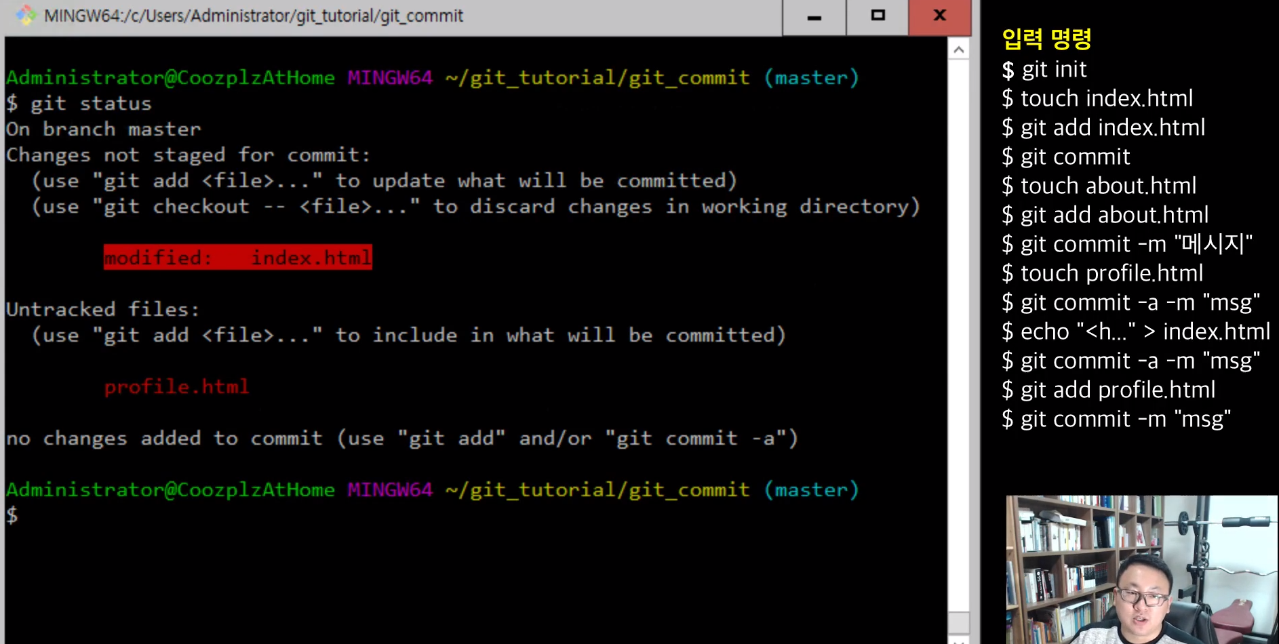
Task: Click the Git Bash icon in title bar
Action: click(26, 16)
